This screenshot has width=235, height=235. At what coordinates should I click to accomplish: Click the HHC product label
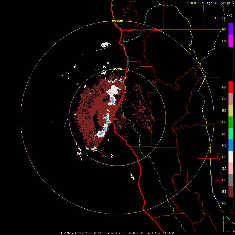(229, 16)
